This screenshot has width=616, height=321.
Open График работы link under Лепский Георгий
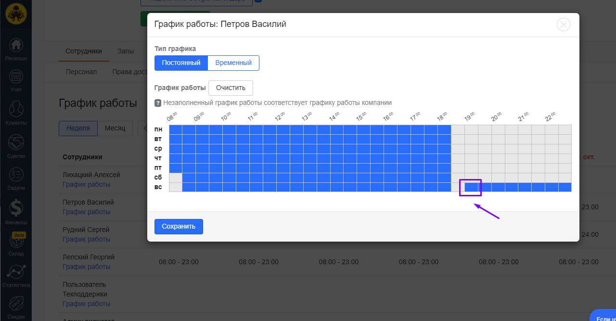point(87,267)
